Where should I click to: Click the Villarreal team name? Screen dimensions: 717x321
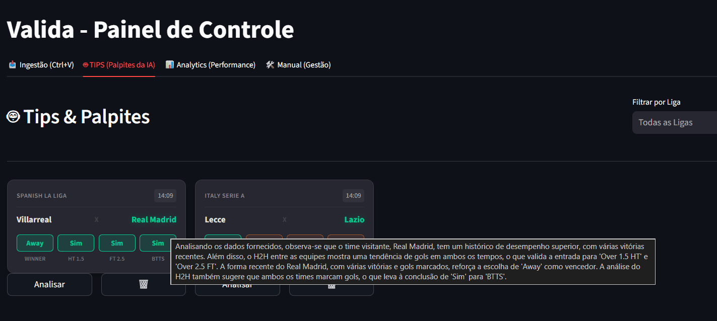click(34, 219)
